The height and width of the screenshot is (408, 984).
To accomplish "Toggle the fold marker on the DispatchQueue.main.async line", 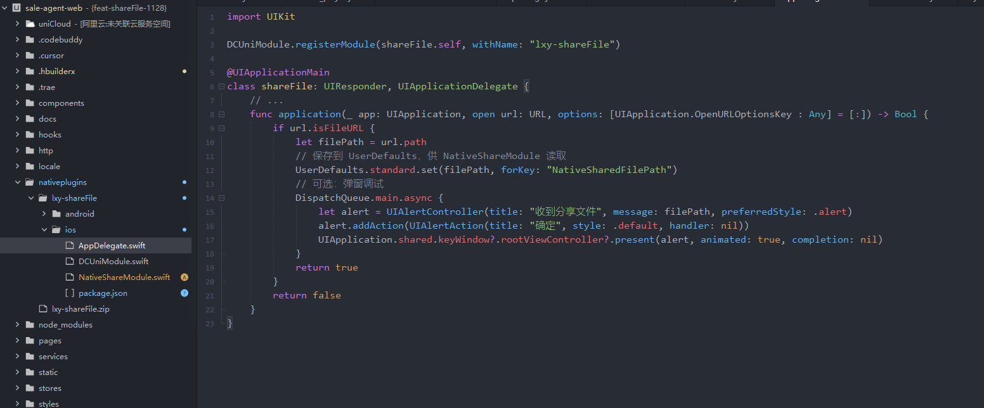I will [221, 198].
